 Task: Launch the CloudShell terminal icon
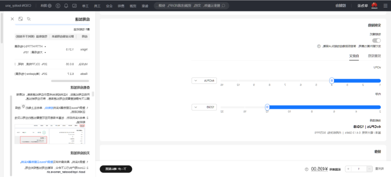click(x=75, y=5)
